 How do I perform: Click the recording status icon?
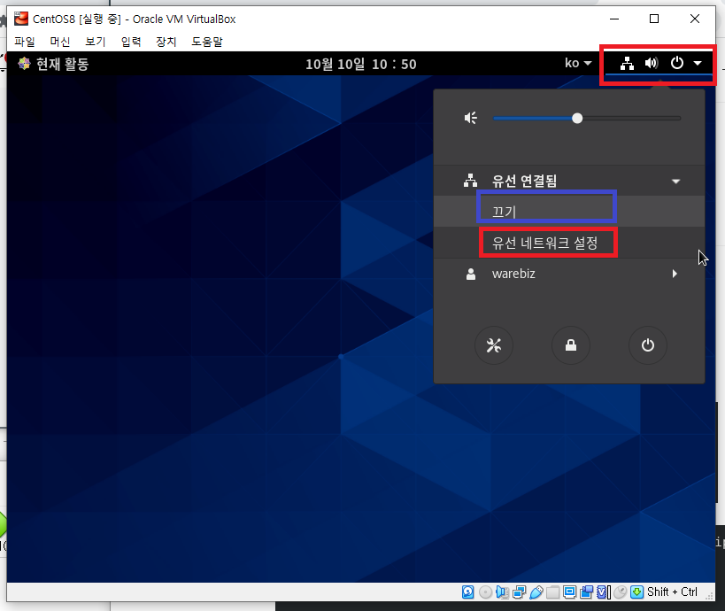click(586, 592)
